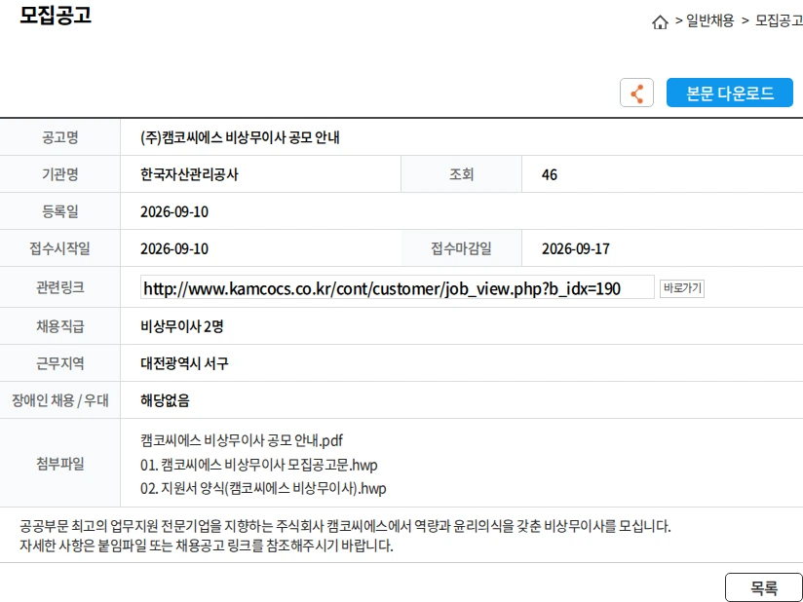This screenshot has width=803, height=602.
Task: Click the 모집공고 page heading
Action: click(56, 16)
